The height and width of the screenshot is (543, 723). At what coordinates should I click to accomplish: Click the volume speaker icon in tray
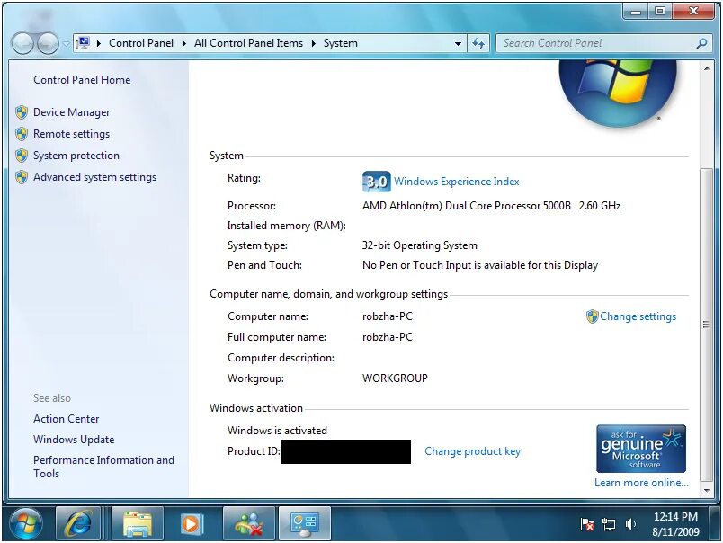630,524
